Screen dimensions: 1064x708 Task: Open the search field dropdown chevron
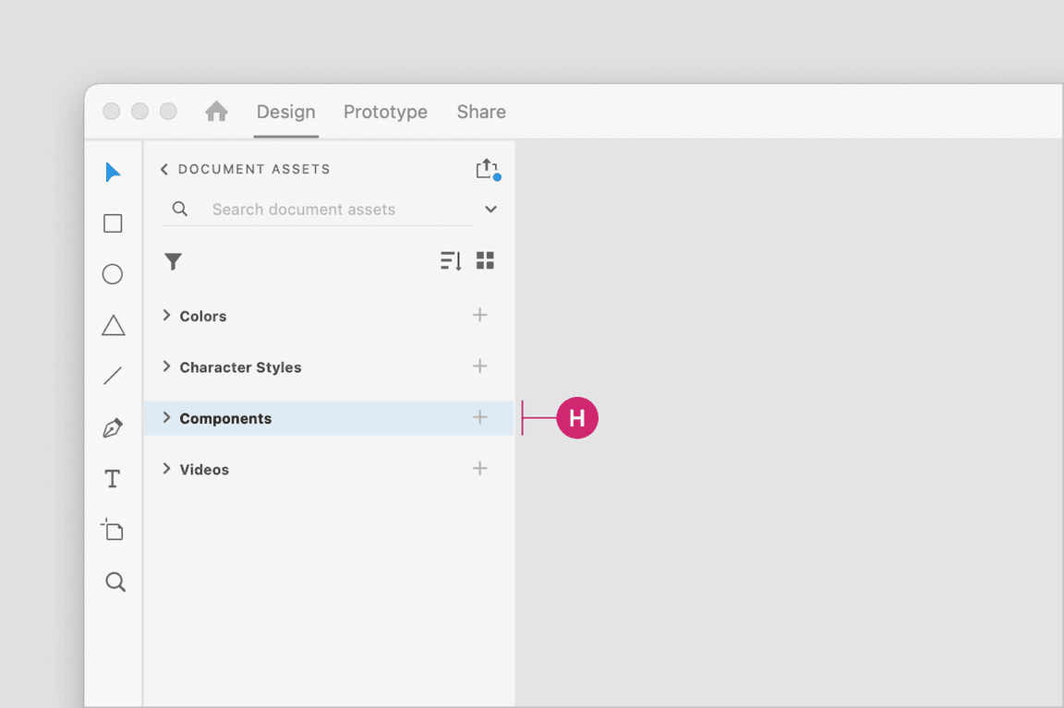[x=490, y=210]
